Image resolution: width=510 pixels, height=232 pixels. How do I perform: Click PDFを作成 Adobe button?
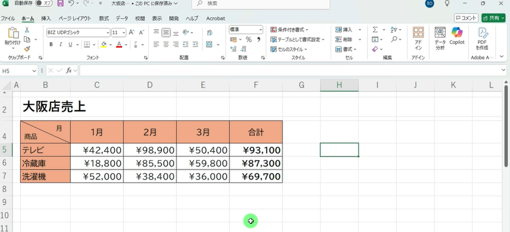pyautogui.click(x=482, y=38)
